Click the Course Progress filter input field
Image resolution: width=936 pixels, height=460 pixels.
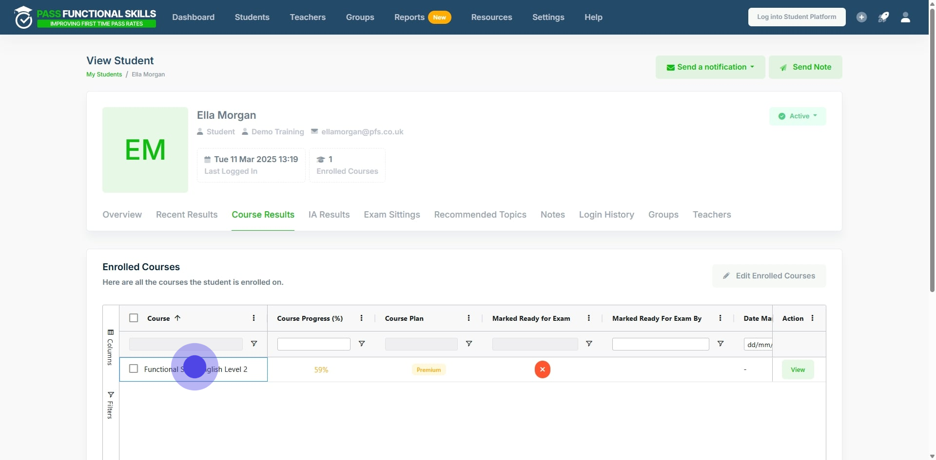tap(313, 344)
